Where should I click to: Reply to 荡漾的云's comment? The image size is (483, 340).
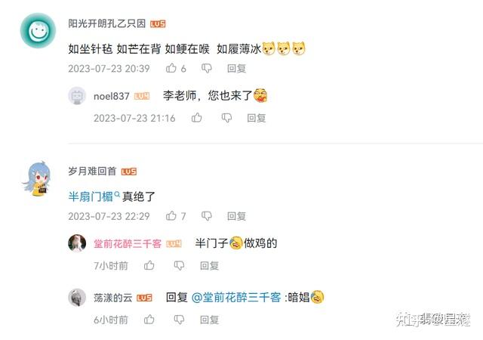coord(210,320)
